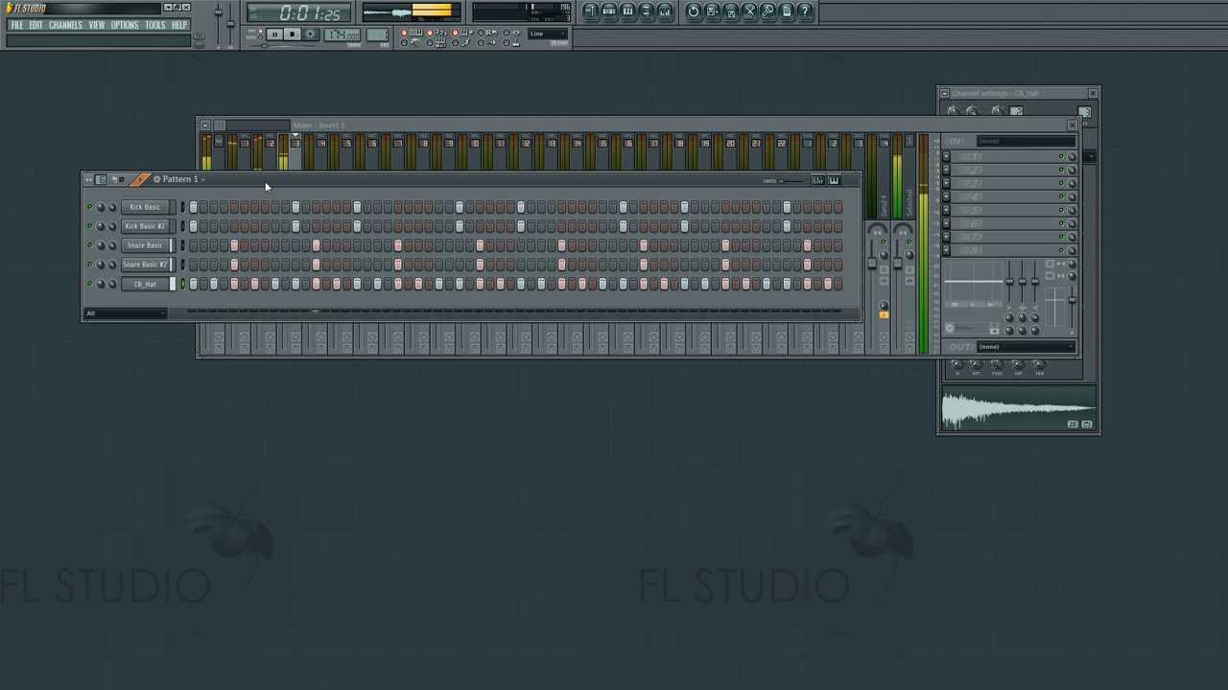1228x690 pixels.
Task: Open the Channel settings menu arrow icon
Action: click(x=944, y=93)
